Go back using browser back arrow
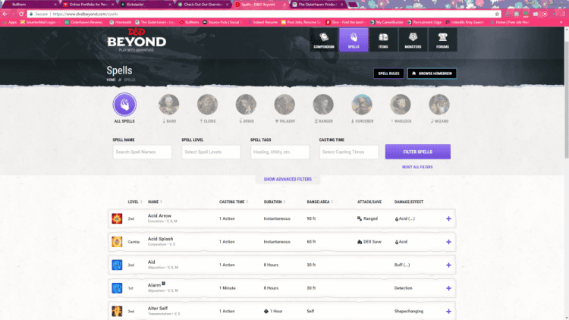This screenshot has width=569, height=320. tap(5, 14)
